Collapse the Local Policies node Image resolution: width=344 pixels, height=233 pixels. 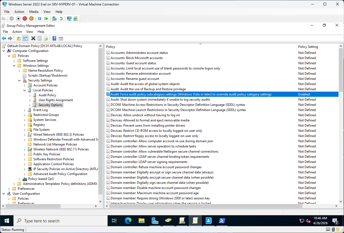click(x=25, y=90)
